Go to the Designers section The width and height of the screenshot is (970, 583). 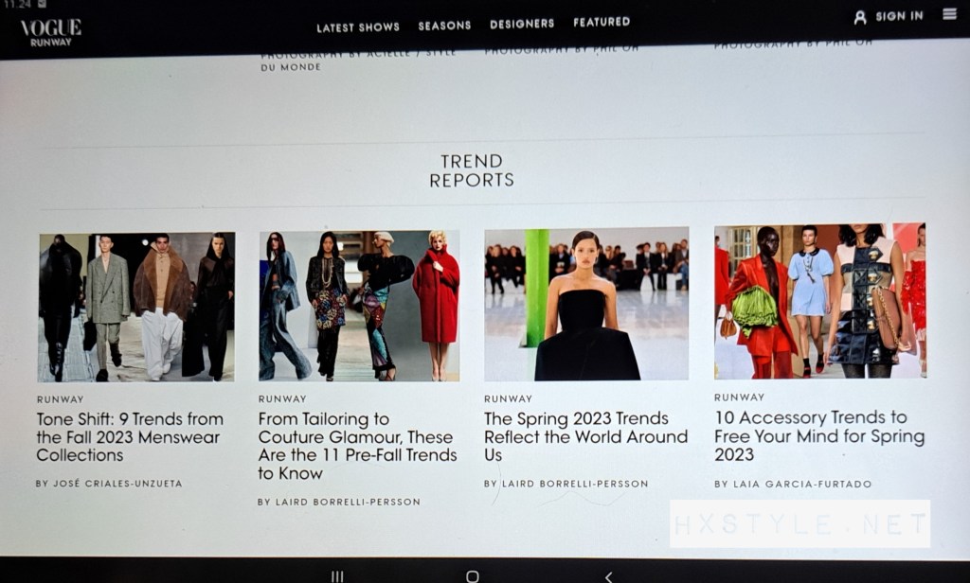(x=522, y=24)
